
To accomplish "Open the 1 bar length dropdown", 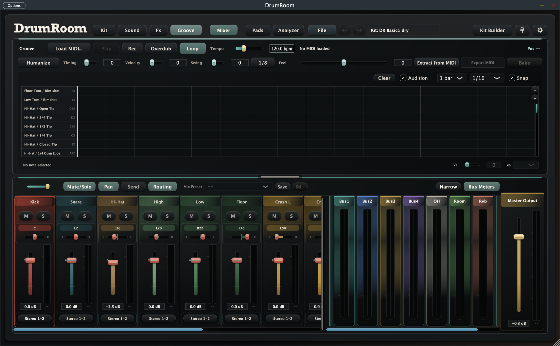I will click(x=451, y=78).
